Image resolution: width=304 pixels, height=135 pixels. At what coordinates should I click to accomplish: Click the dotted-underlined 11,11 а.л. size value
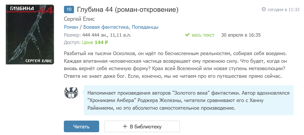120,35
